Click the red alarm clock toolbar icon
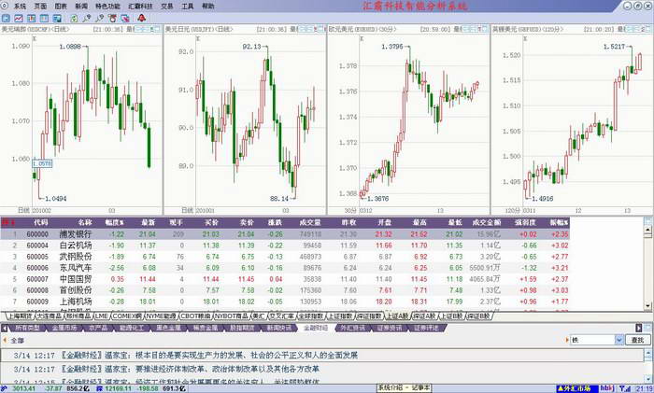Viewport: 654px width, 393px height. pos(112,19)
